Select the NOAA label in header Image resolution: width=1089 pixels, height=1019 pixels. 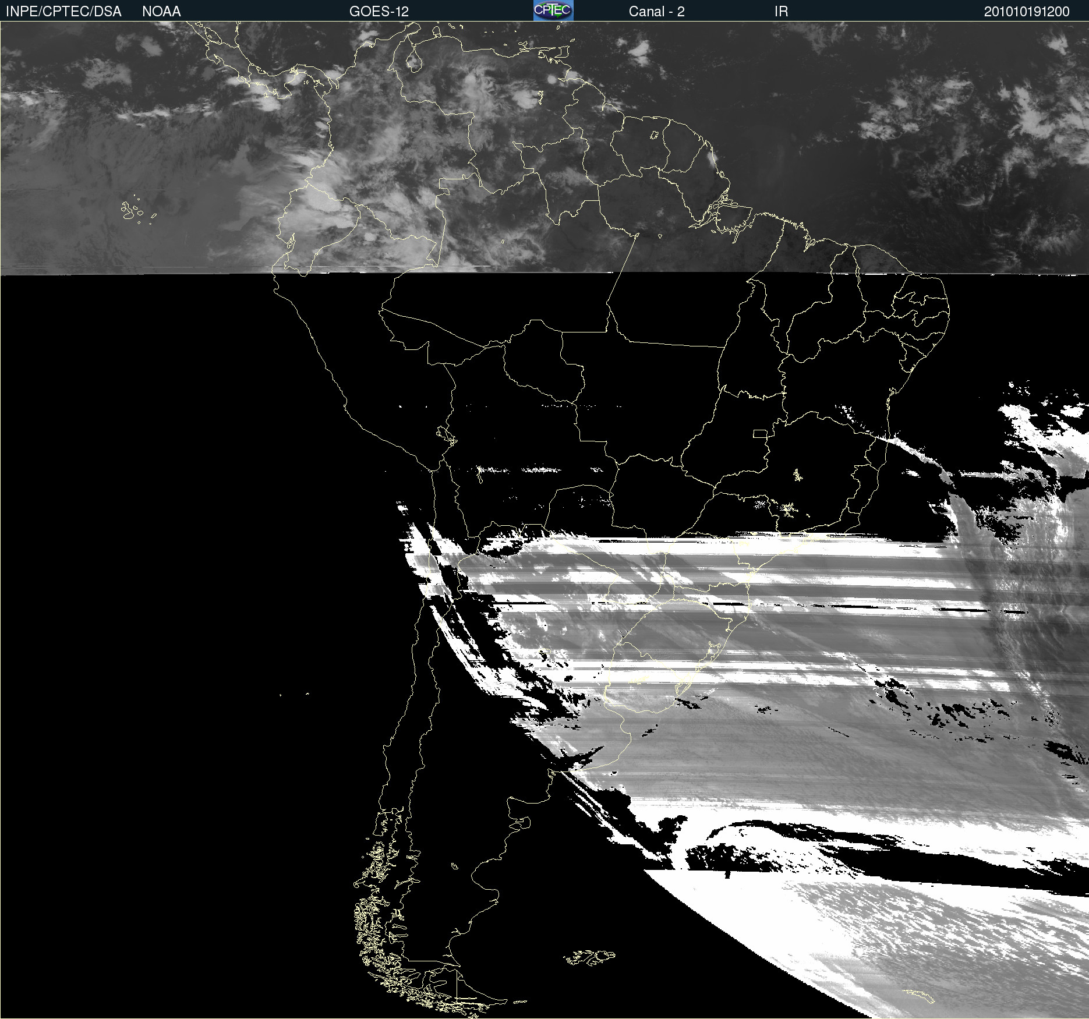point(161,12)
